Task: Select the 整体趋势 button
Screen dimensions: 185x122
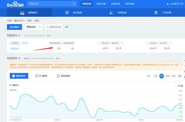Action: tap(19, 76)
